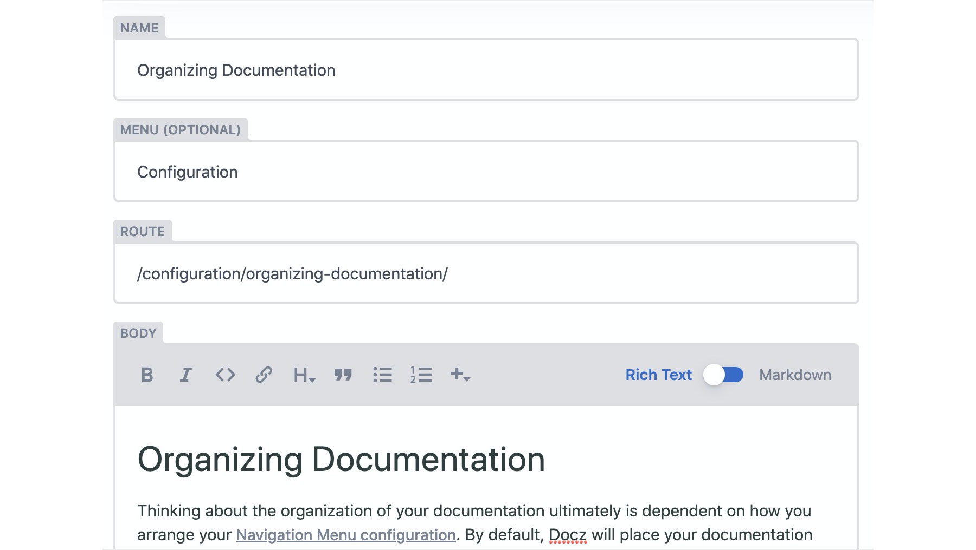Click the Route input field

pos(486,273)
